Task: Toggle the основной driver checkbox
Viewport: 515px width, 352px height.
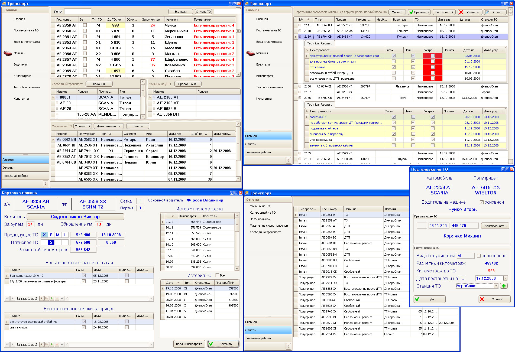Action: point(482,202)
